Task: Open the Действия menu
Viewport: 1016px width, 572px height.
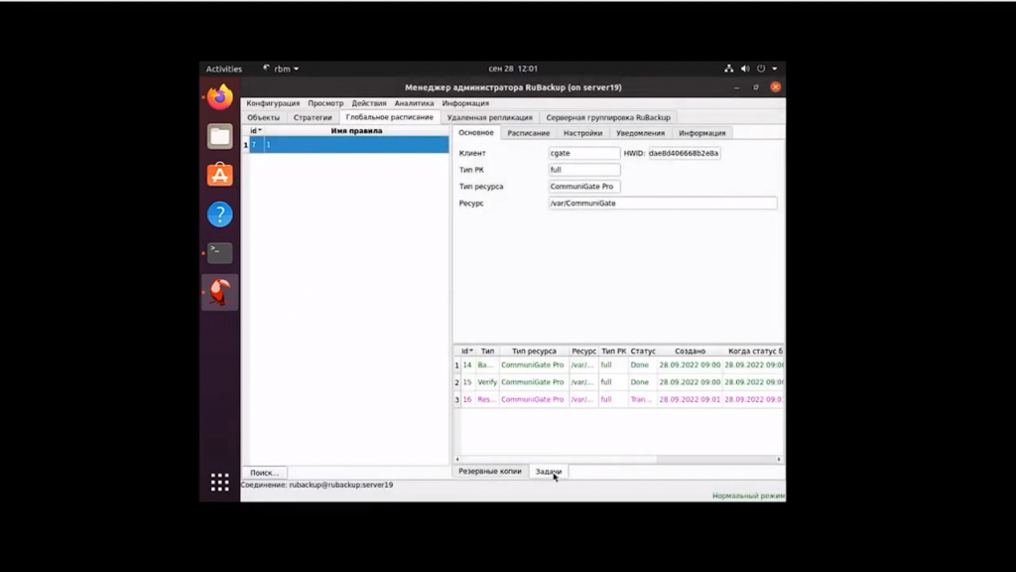Action: [x=369, y=103]
